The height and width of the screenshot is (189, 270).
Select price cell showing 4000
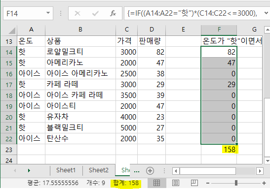click(x=127, y=117)
